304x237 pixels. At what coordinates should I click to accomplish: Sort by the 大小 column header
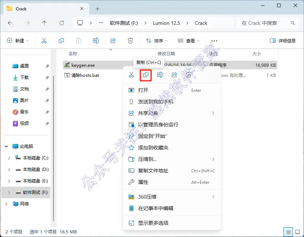(257, 54)
